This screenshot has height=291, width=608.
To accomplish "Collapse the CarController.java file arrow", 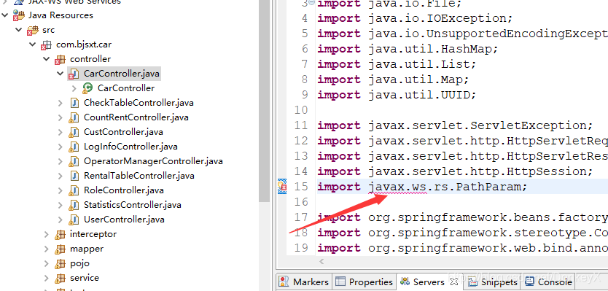I will 60,74.
